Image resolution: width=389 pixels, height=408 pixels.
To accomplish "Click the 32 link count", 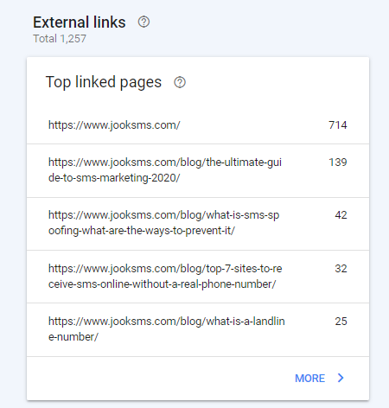I will [341, 269].
